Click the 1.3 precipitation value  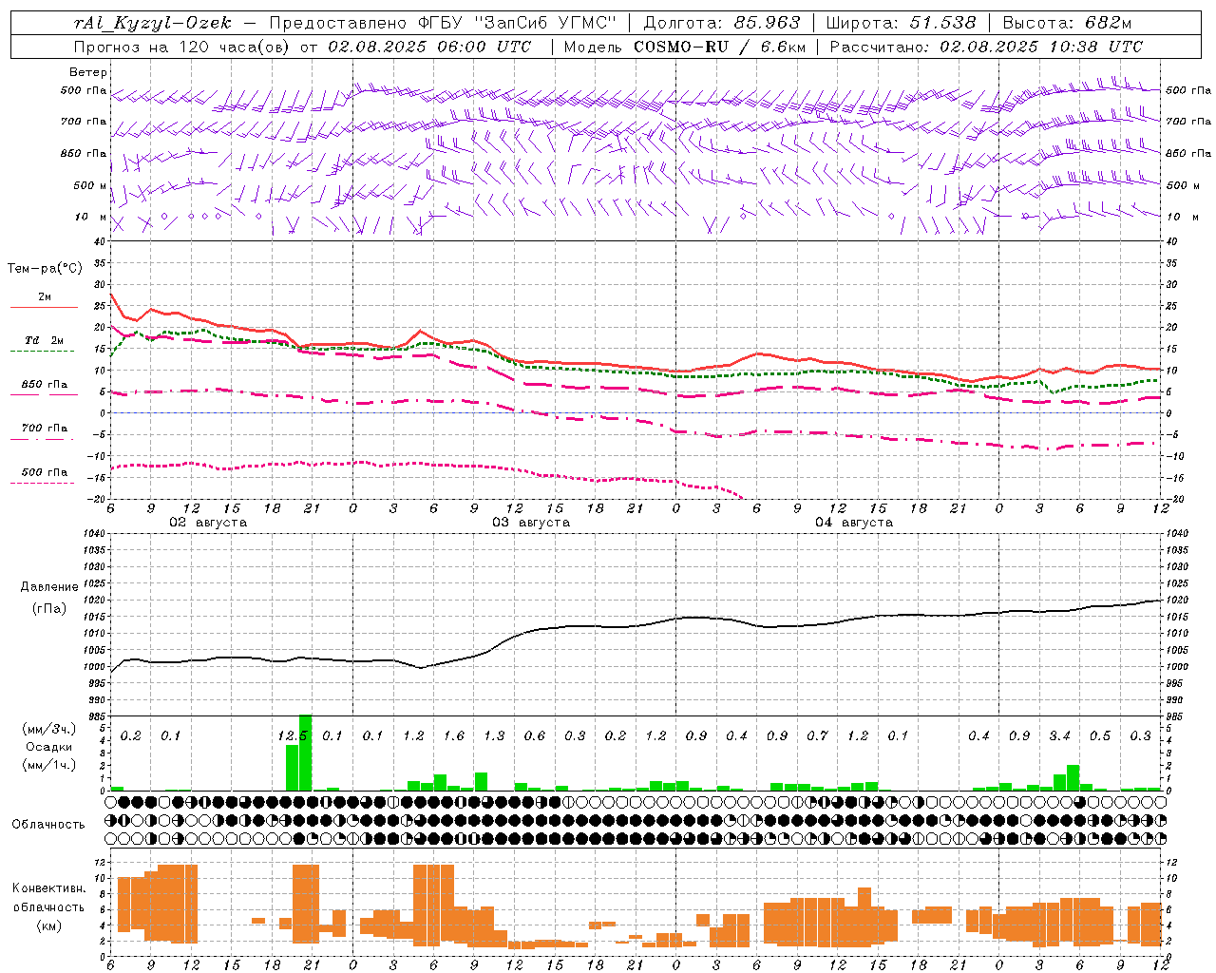(494, 735)
